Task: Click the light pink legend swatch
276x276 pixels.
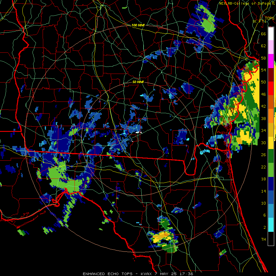Action: [271, 47]
